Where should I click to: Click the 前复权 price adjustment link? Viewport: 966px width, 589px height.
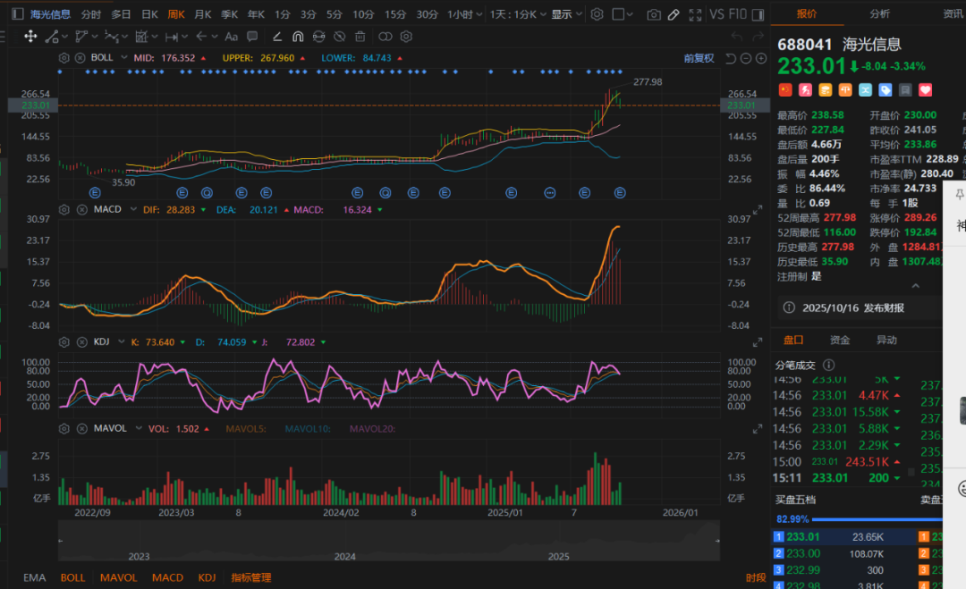[x=699, y=58]
